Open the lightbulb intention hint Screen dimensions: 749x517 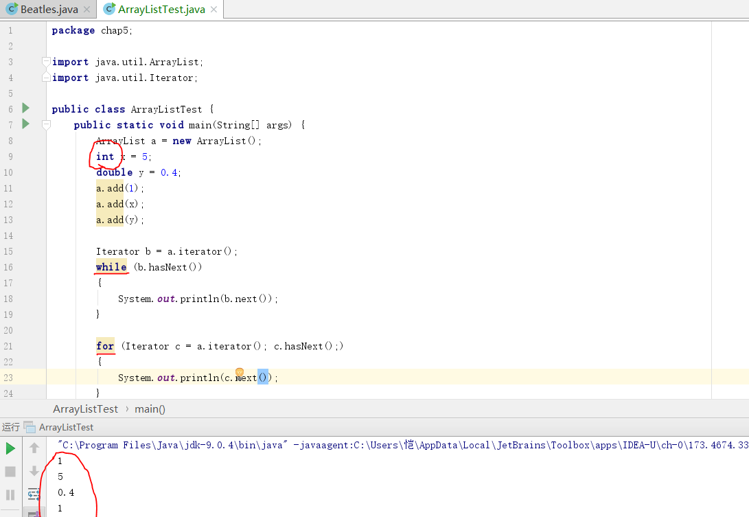(x=240, y=372)
